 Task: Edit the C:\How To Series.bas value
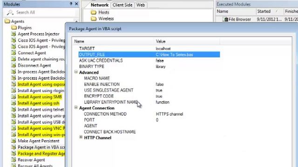click(x=174, y=55)
